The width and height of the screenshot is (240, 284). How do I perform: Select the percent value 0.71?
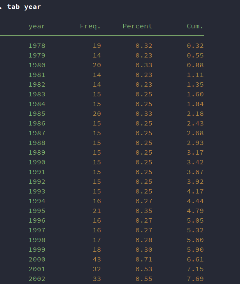coord(144,260)
